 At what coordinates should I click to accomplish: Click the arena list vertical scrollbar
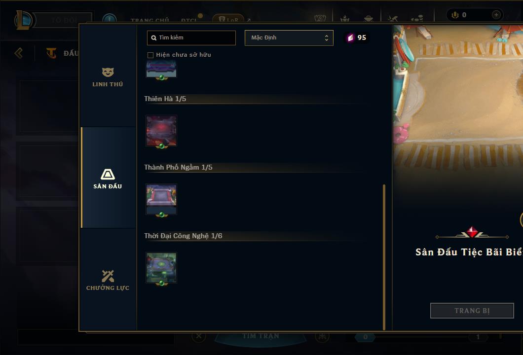pyautogui.click(x=384, y=257)
